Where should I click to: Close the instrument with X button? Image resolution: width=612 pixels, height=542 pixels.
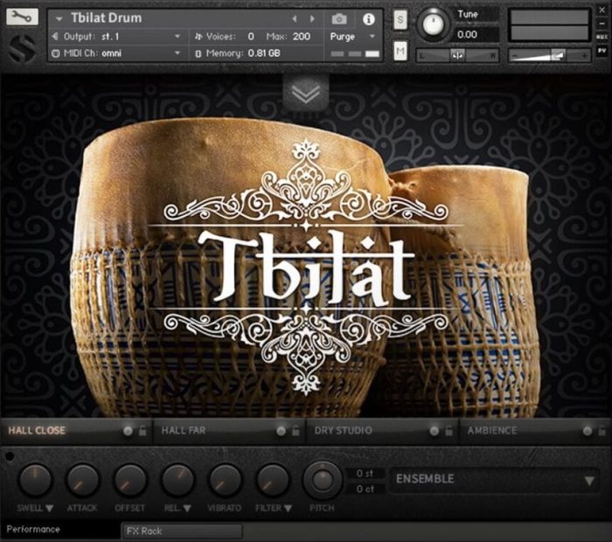602,10
